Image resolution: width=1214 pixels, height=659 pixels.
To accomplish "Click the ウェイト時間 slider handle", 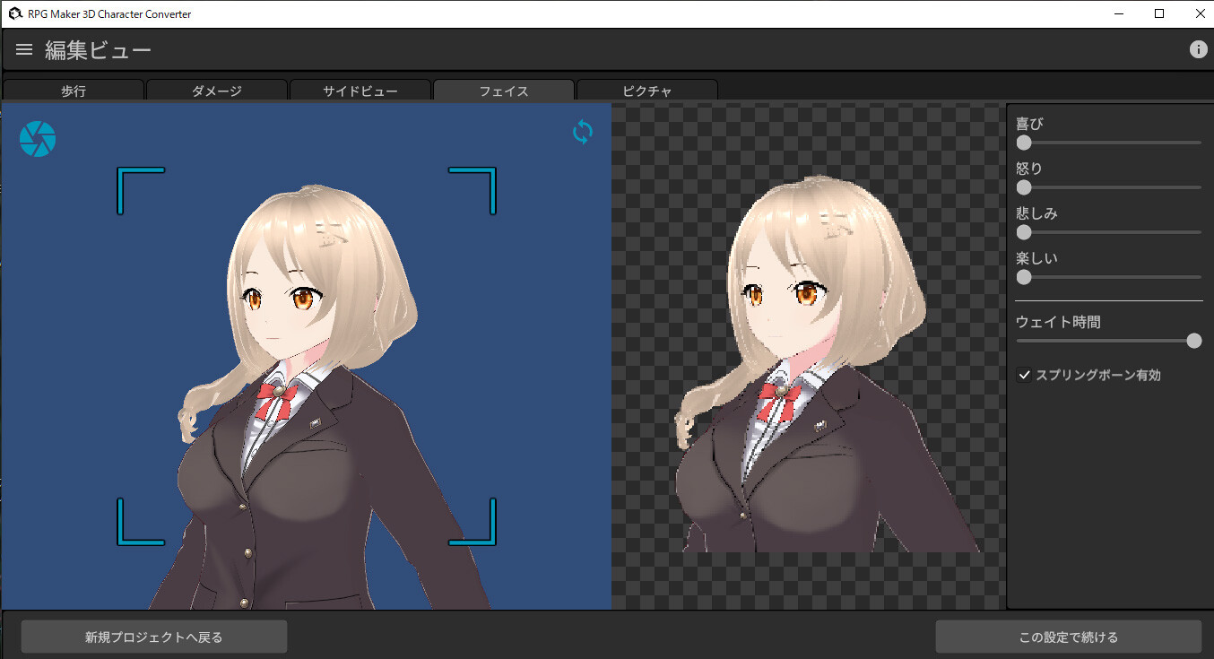I will (x=1193, y=341).
